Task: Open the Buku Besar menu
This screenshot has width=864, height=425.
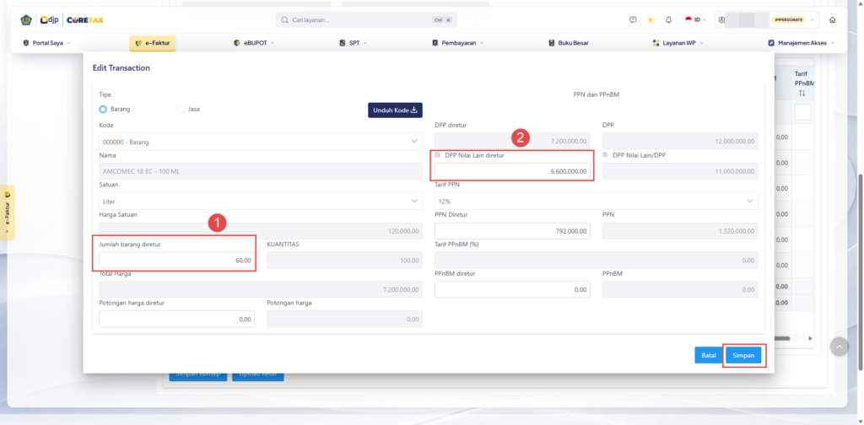Action: pos(569,42)
